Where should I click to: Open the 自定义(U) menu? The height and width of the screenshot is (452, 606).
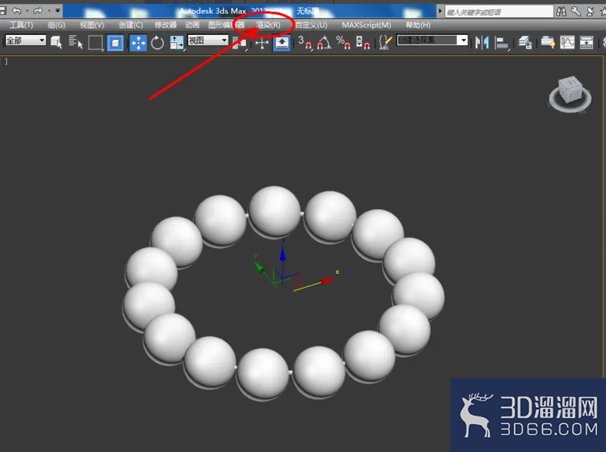point(311,25)
